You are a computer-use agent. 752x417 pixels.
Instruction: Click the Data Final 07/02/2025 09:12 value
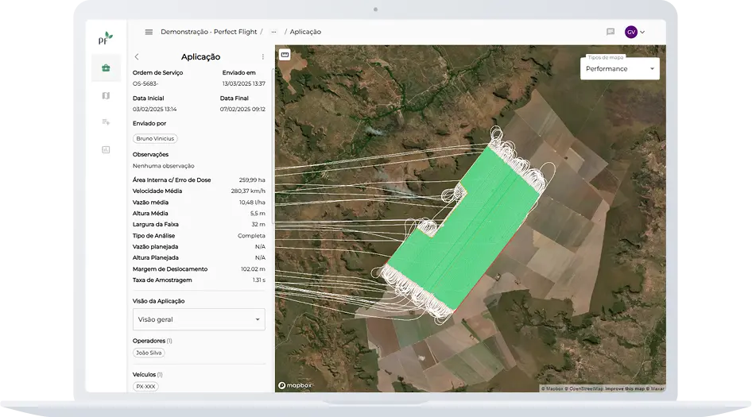[242, 110]
